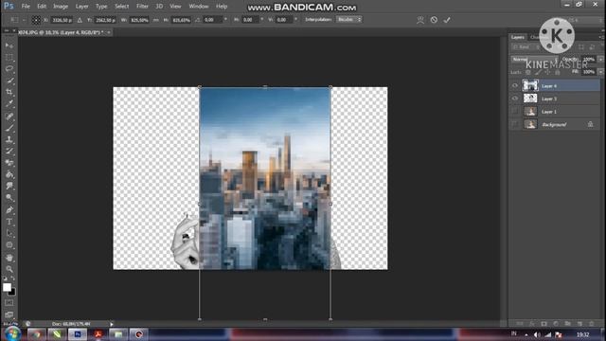Open the Edit menu
606x341 pixels.
(x=42, y=7)
